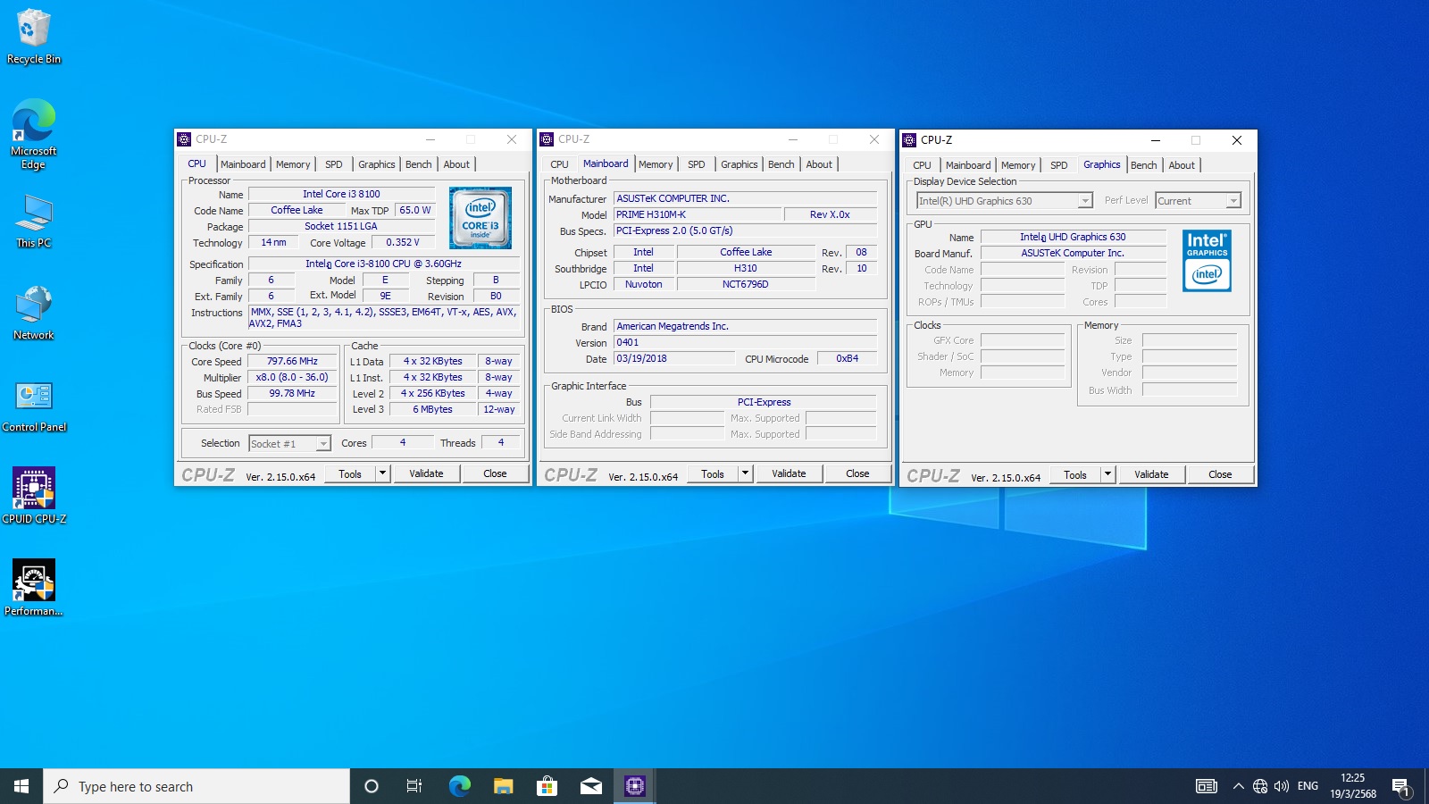This screenshot has width=1429, height=804.
Task: Click the Multiplier x8.0 value
Action: tap(292, 378)
